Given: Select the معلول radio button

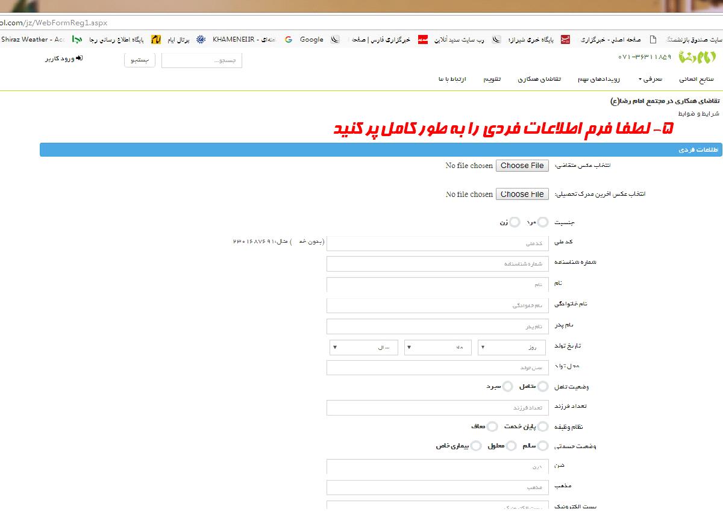Looking at the screenshot, I should 511,446.
